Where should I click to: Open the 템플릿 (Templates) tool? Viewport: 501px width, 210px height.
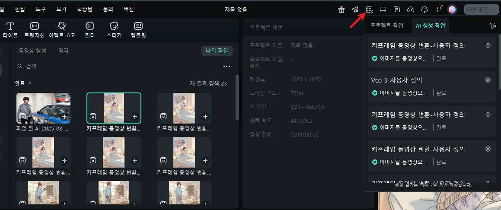point(138,30)
